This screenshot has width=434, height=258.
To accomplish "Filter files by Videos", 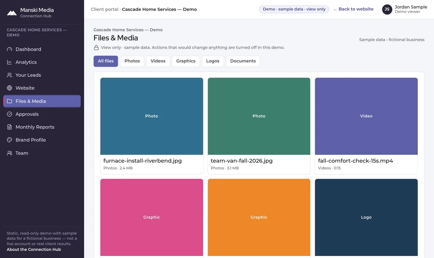I will point(158,61).
